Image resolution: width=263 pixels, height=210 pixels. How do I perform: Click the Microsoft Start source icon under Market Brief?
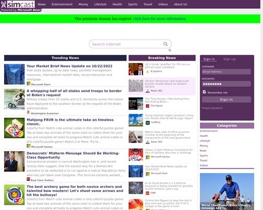pos(29,83)
